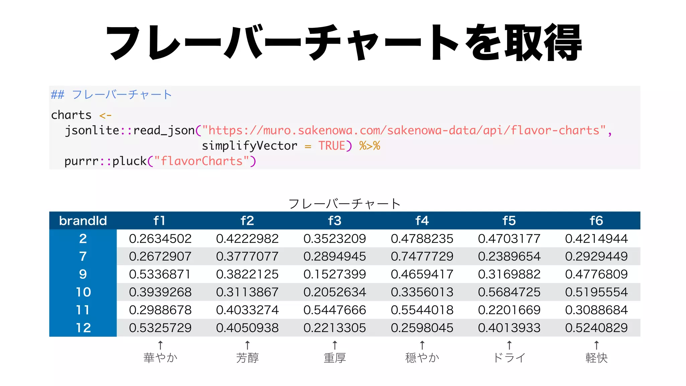
Task: Click cell value 0.3523209
Action: tap(335, 239)
